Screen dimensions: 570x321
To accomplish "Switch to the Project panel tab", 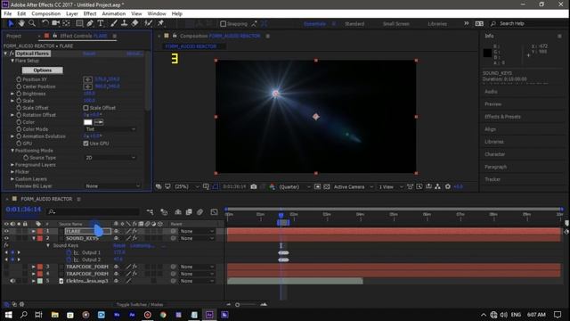I will 14,36.
